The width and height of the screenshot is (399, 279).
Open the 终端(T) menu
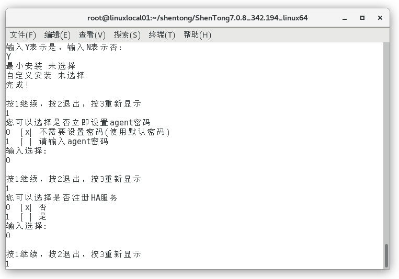(x=162, y=34)
